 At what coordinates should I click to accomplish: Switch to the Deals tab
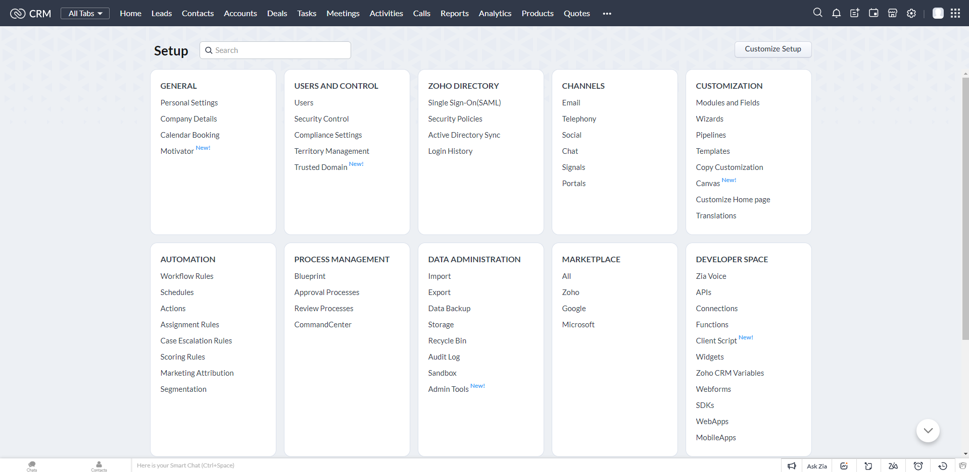point(277,13)
